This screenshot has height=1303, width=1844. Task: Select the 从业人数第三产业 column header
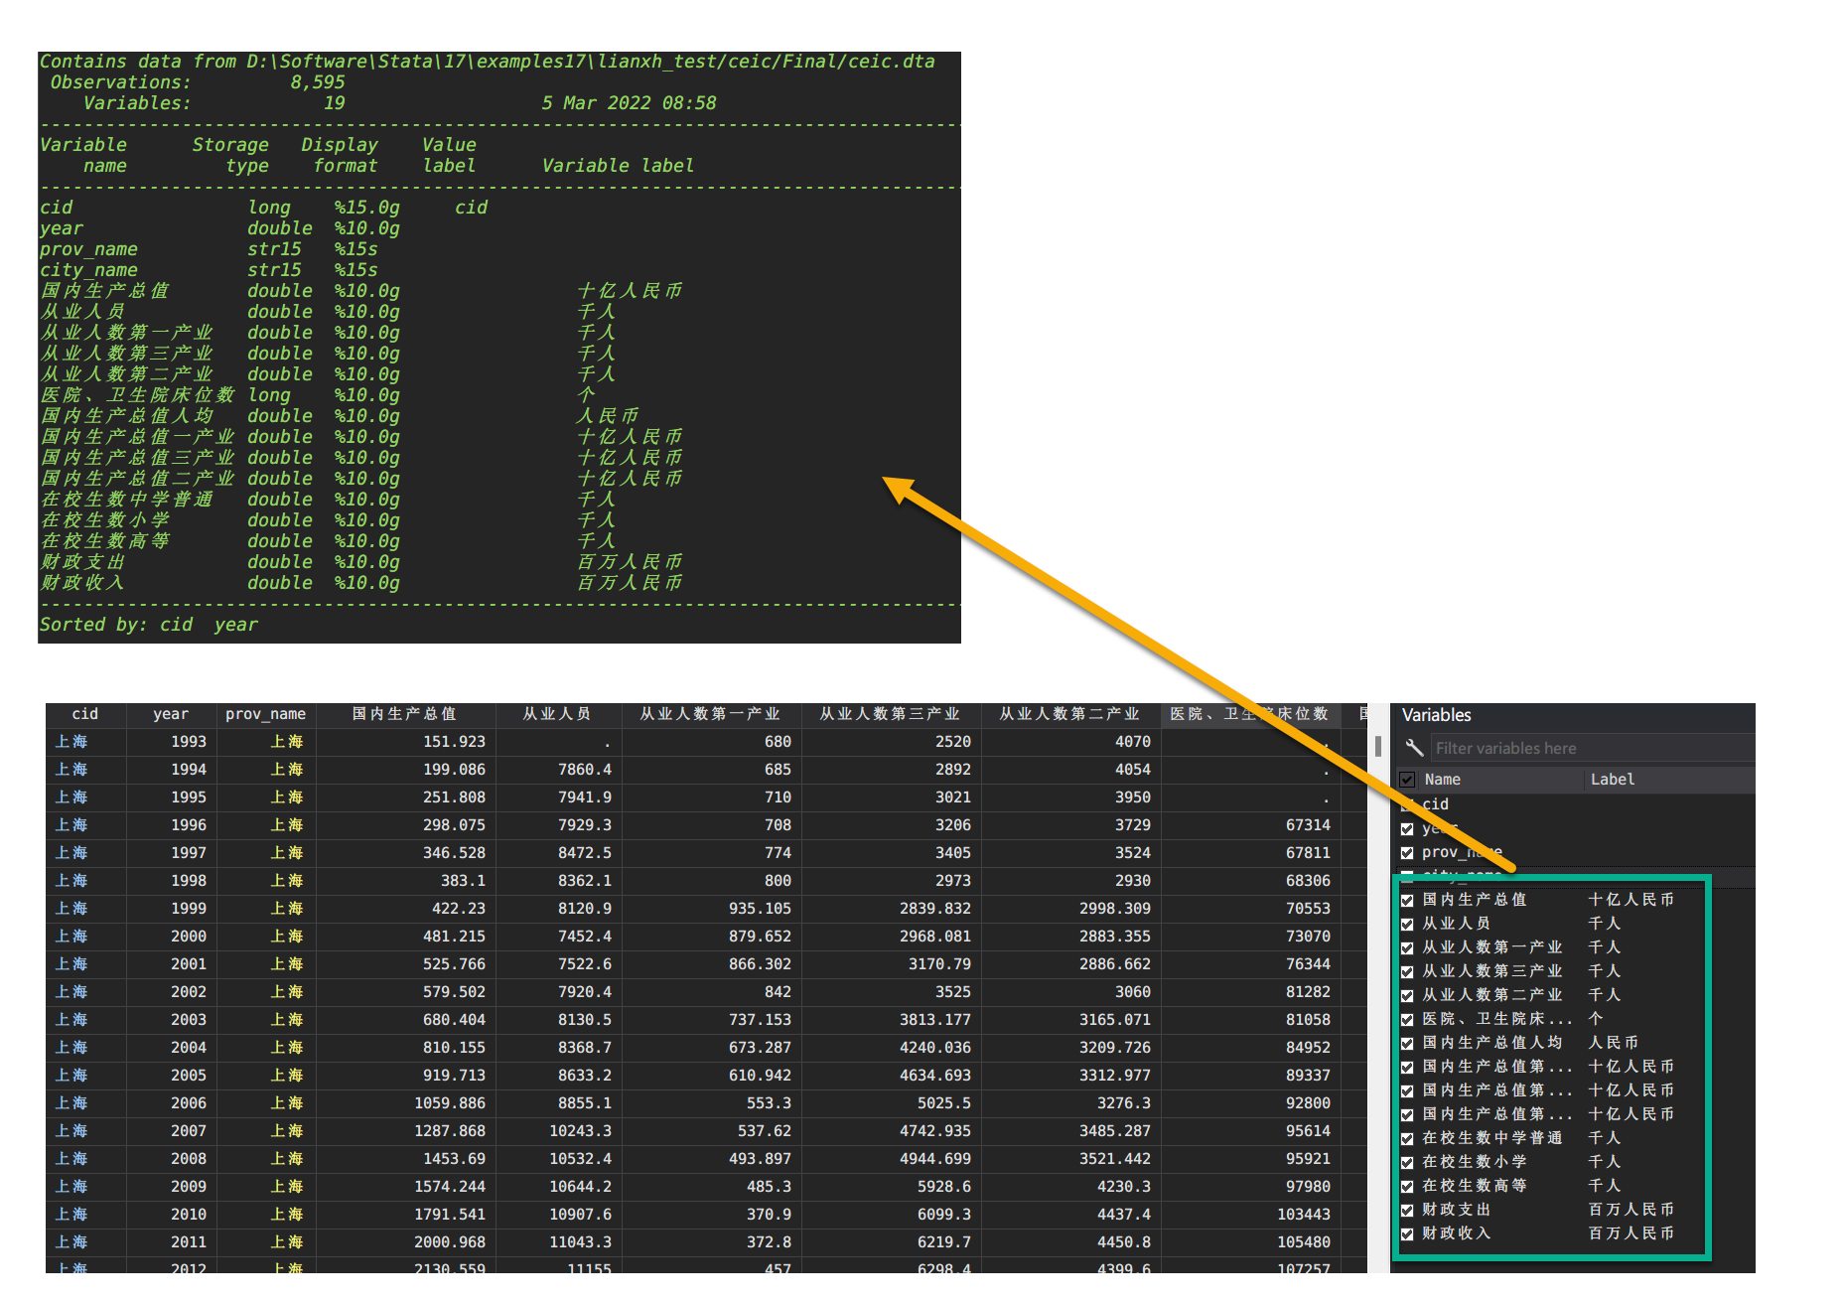tap(889, 714)
